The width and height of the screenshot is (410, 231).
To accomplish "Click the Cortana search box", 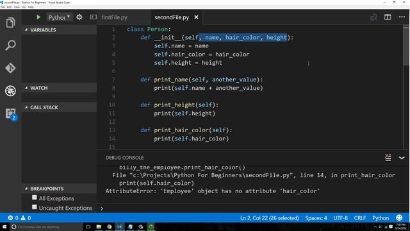I will click(47, 227).
